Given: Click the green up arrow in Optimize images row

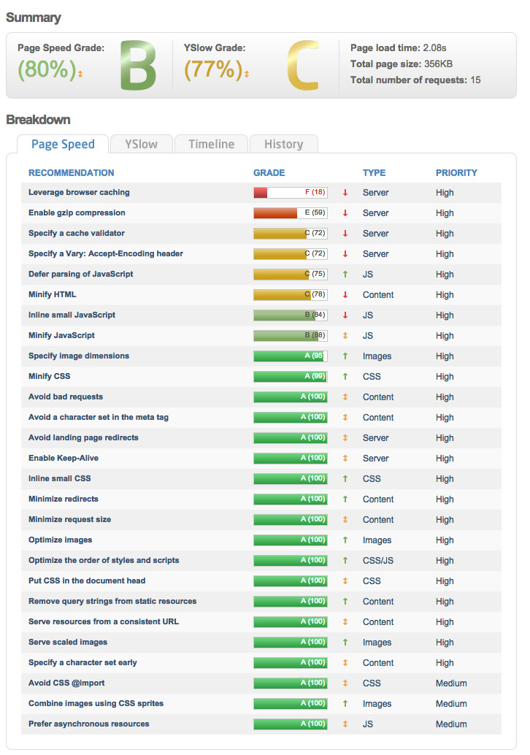Looking at the screenshot, I should coord(345,540).
